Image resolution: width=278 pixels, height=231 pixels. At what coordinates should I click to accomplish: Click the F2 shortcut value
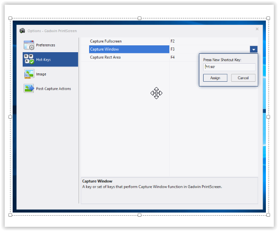point(172,41)
